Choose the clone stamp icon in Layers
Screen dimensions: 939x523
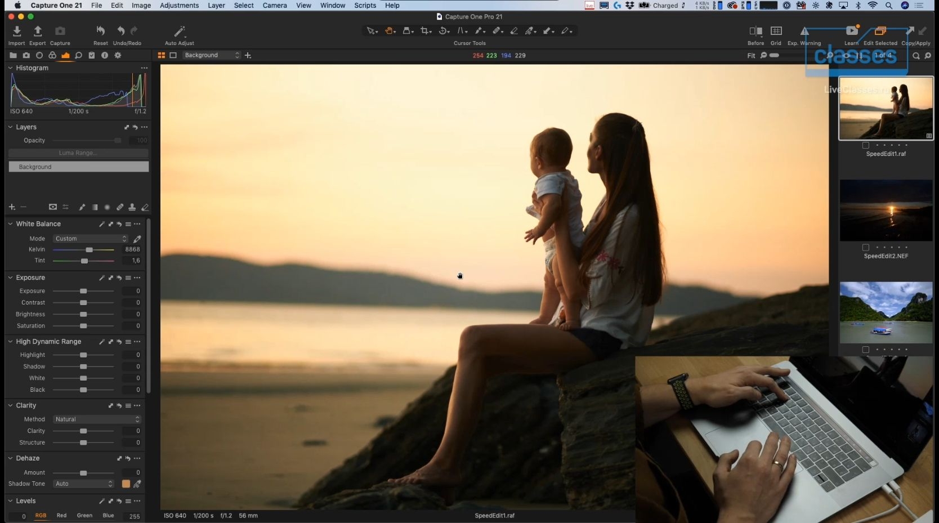[132, 207]
